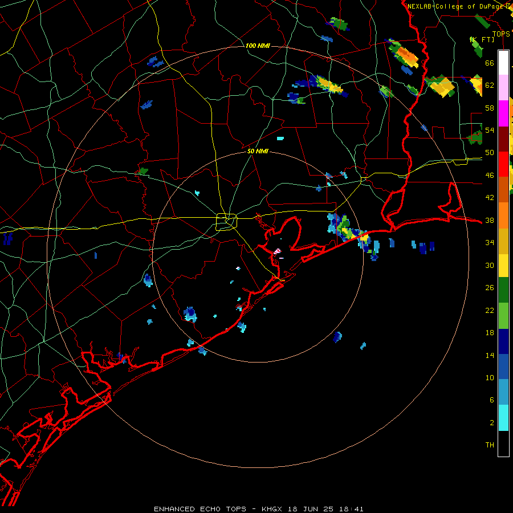
Task: Click the 'K FT' units label
Action: pyautogui.click(x=482, y=39)
